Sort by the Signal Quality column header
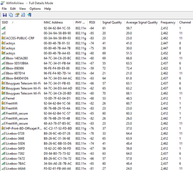Viewport: 193px width, 171px height. pos(113,22)
